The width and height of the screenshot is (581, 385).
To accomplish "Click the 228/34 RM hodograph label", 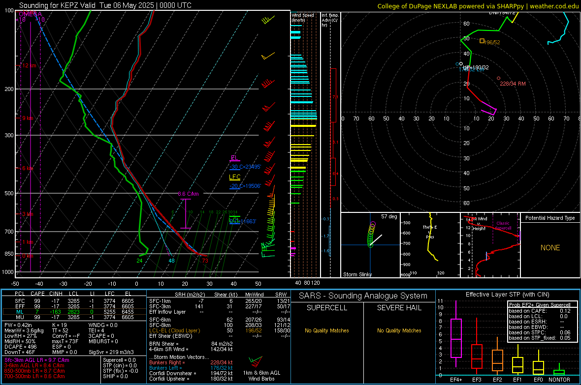I will click(x=513, y=84).
